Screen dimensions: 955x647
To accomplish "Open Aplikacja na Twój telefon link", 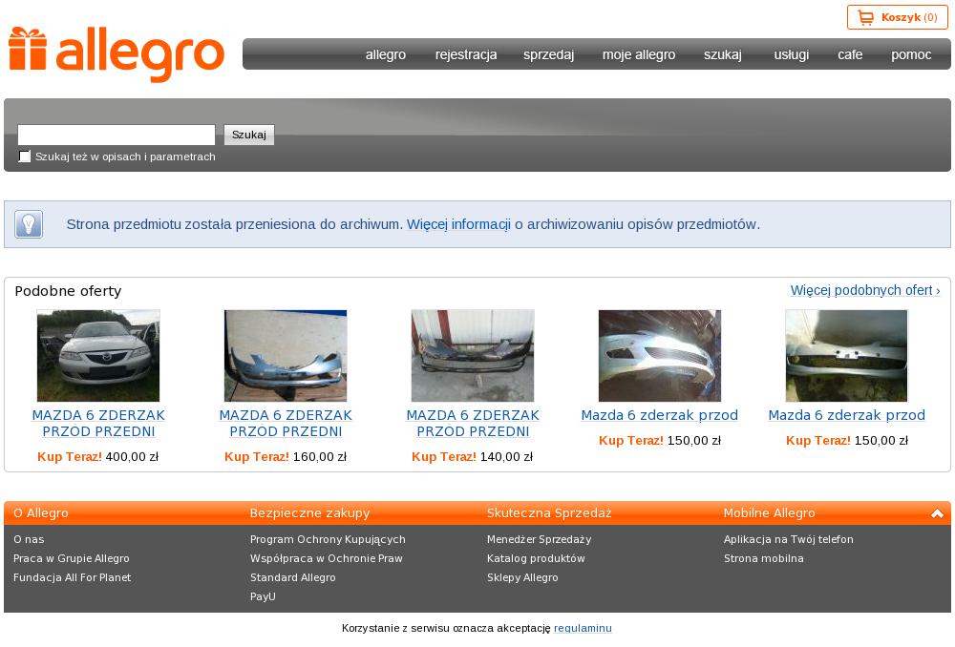I will coord(789,539).
